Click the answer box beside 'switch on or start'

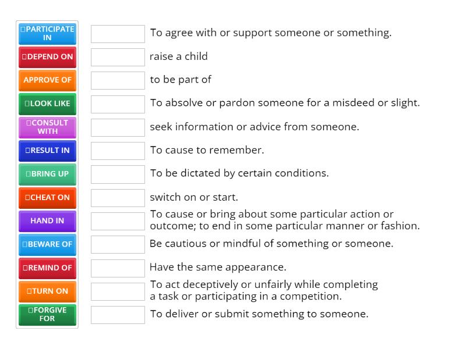coord(118,197)
